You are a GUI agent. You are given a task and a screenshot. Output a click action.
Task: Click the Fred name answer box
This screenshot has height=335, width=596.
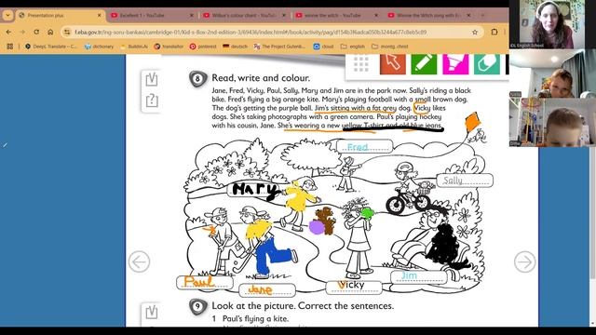(x=364, y=147)
